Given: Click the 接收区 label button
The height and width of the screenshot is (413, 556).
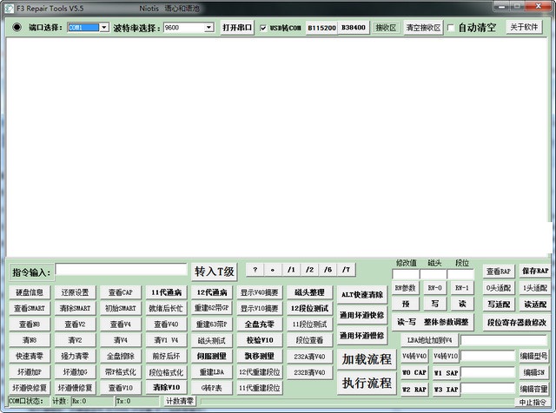Looking at the screenshot, I should (386, 28).
